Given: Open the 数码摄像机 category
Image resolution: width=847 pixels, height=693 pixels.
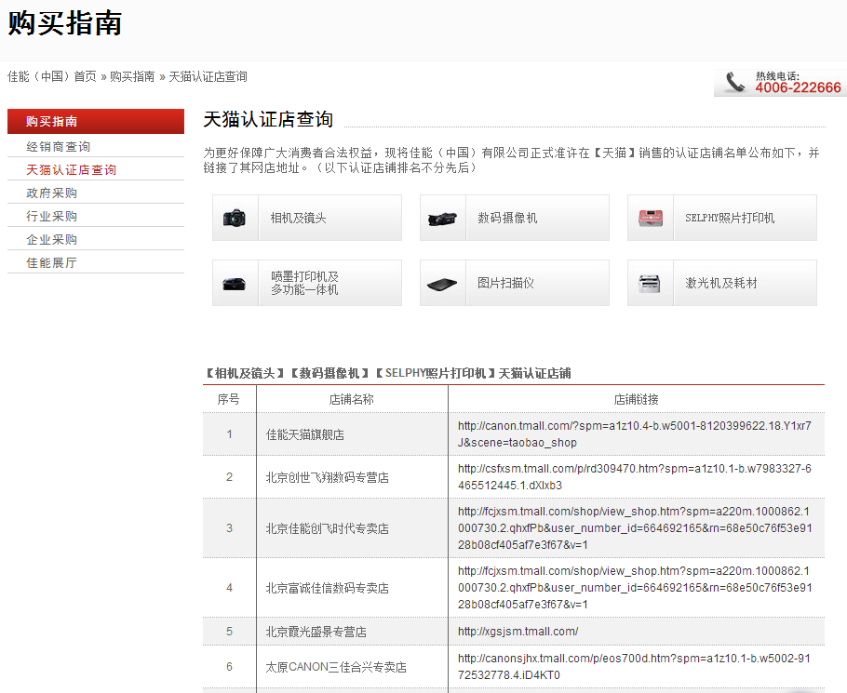Looking at the screenshot, I should 514,218.
